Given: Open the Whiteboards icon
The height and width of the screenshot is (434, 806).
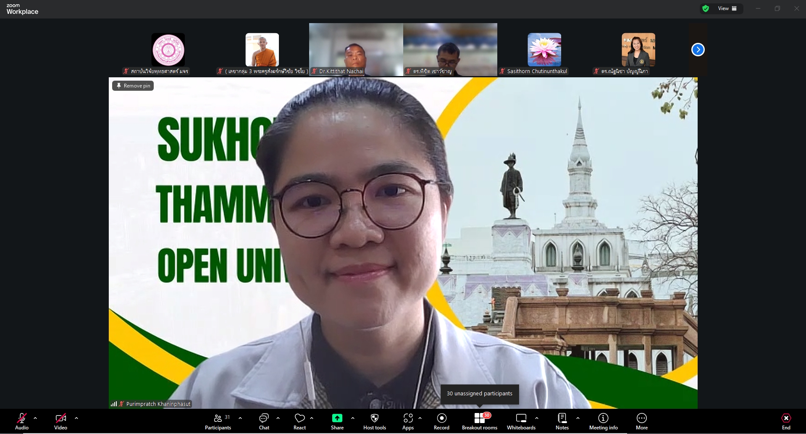Looking at the screenshot, I should pos(521,418).
